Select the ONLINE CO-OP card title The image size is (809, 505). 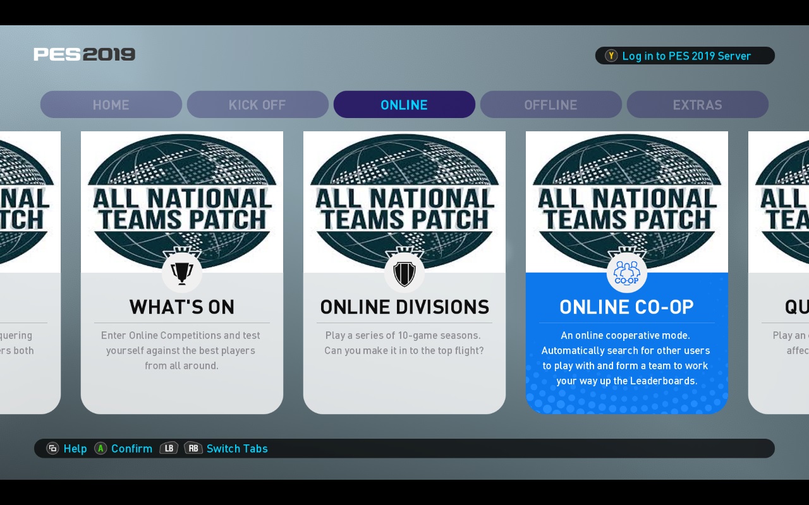point(627,307)
